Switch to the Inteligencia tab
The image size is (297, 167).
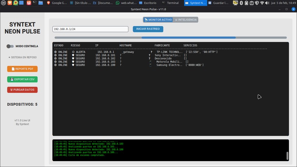[x=185, y=20]
